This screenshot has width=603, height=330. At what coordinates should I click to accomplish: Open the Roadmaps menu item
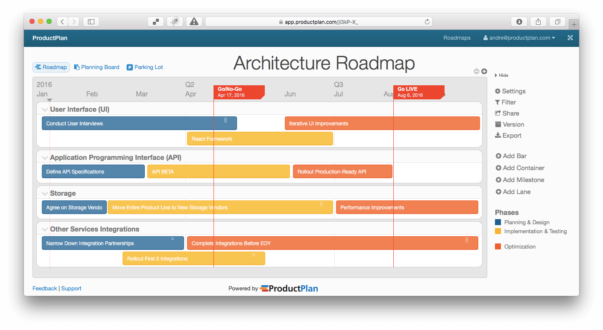coord(457,38)
